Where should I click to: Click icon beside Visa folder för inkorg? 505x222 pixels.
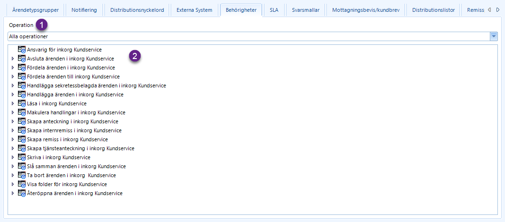pyautogui.click(x=22, y=185)
